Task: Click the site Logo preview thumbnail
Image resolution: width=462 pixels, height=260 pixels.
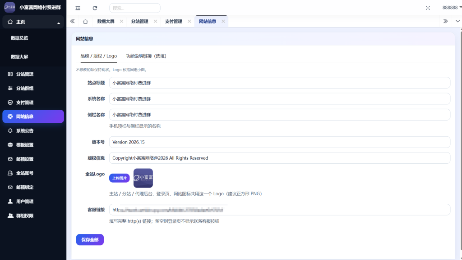Action: pyautogui.click(x=143, y=178)
